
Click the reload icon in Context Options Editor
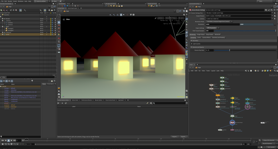[66, 103]
